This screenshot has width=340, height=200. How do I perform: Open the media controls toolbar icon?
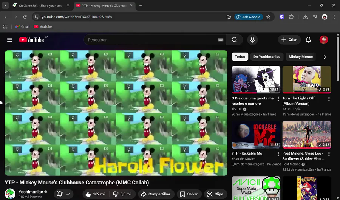(x=315, y=17)
